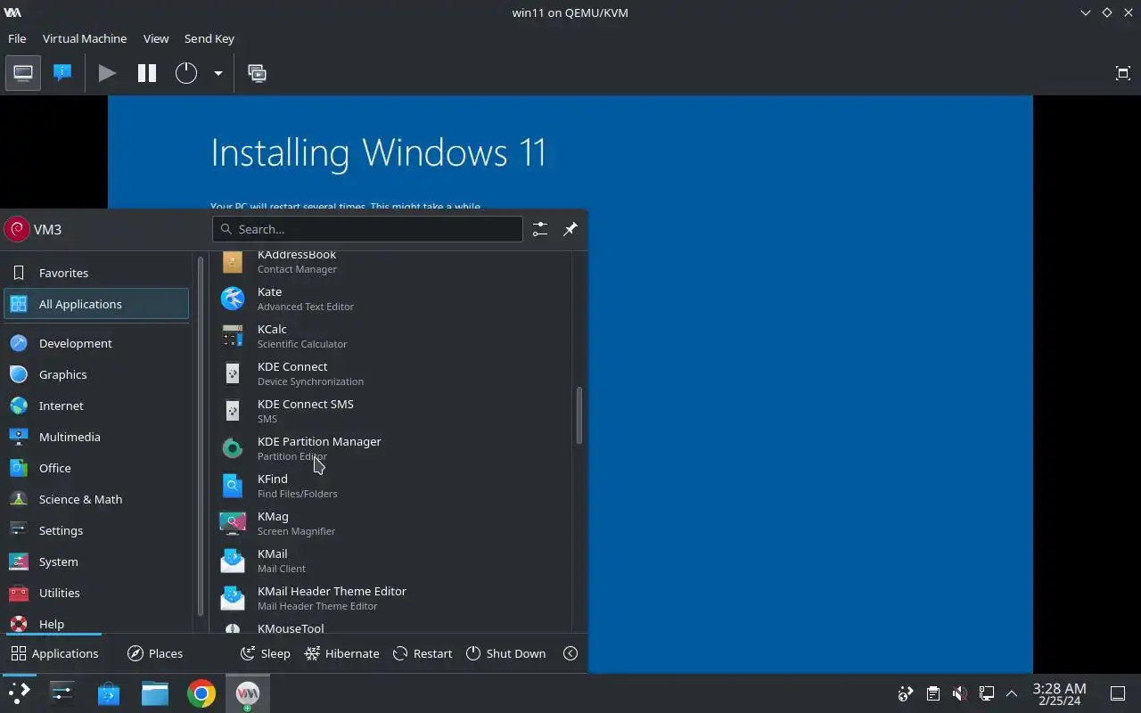Click the Shut Down button
This screenshot has height=713, width=1141.
click(505, 653)
